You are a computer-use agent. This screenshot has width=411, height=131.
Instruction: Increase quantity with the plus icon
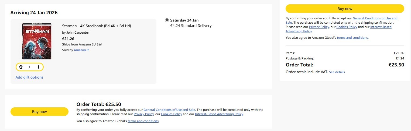39,67
